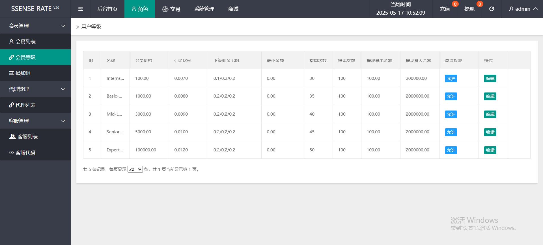This screenshot has width=543, height=245.
Task: Click the local time display 2025-05-17
Action: pos(401,13)
